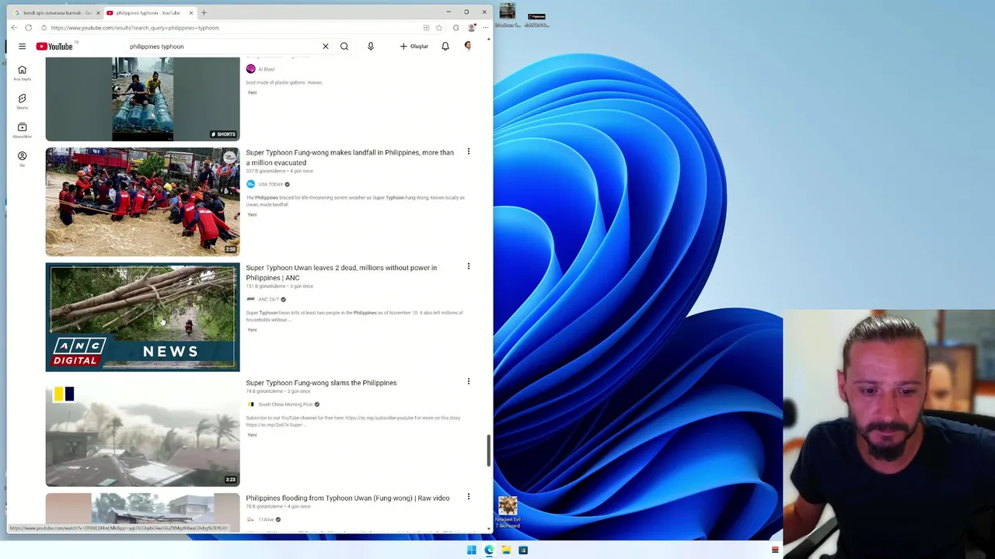Clear the search query with the X icon
This screenshot has width=995, height=559.
pos(326,47)
